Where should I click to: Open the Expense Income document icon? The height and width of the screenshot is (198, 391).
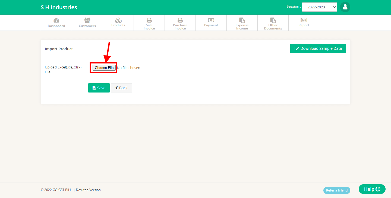[242, 20]
